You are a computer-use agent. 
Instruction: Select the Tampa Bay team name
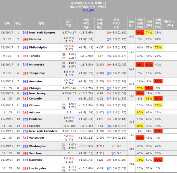pyautogui.click(x=37, y=73)
